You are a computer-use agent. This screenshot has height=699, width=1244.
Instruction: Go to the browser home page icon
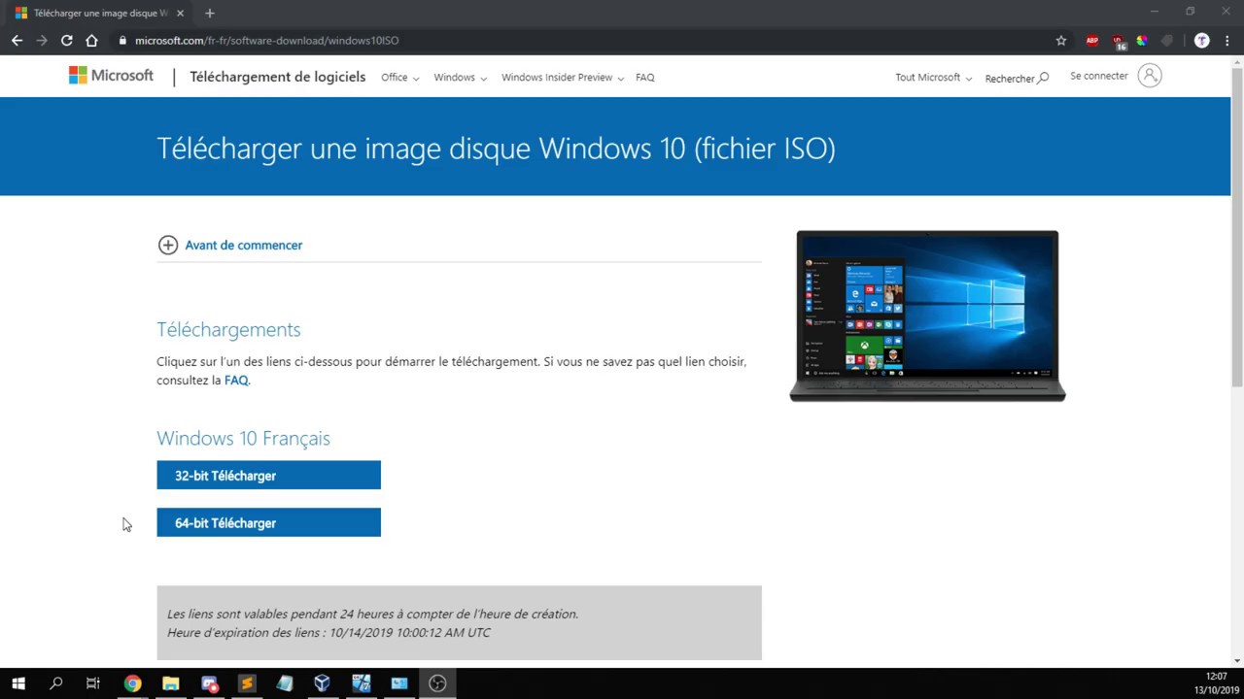tap(92, 41)
